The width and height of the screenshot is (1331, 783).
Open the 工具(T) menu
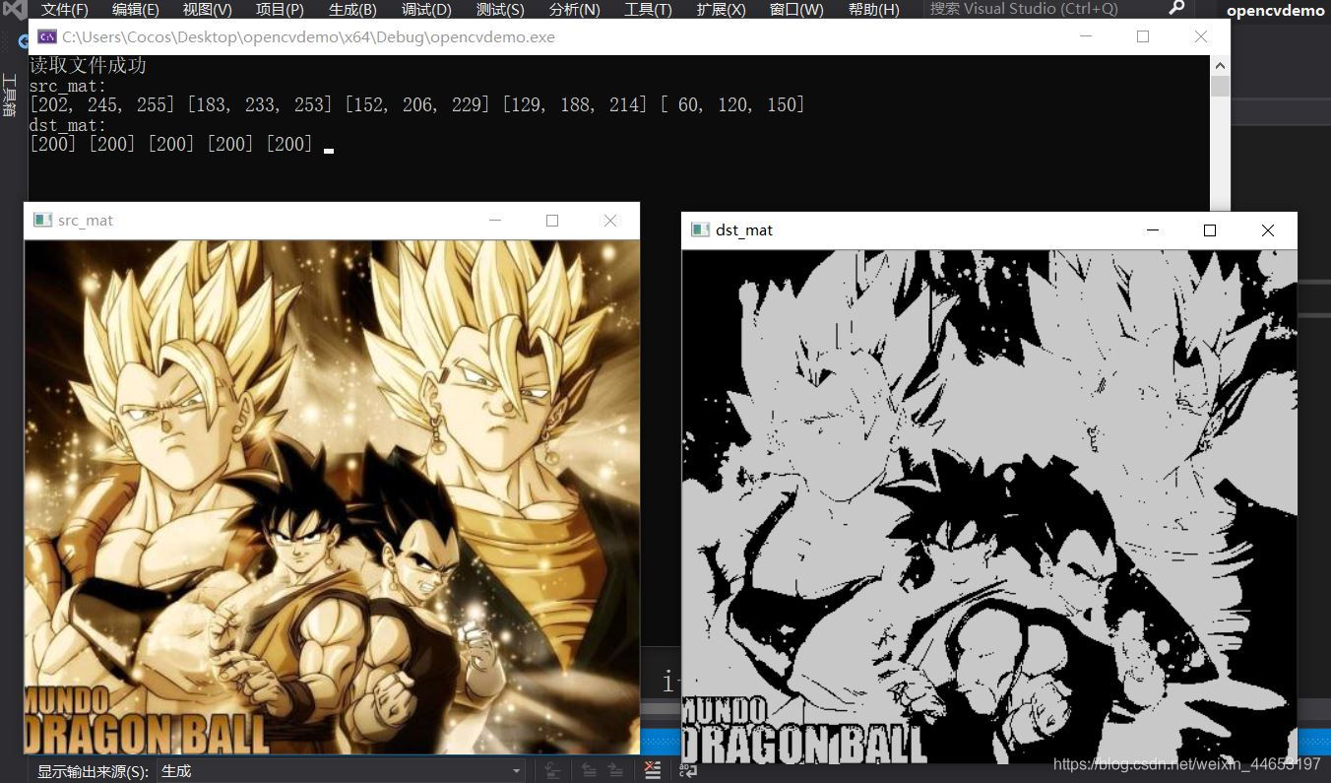[x=648, y=9]
